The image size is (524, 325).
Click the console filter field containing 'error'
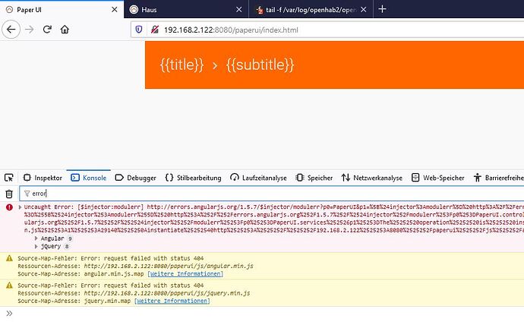271,194
